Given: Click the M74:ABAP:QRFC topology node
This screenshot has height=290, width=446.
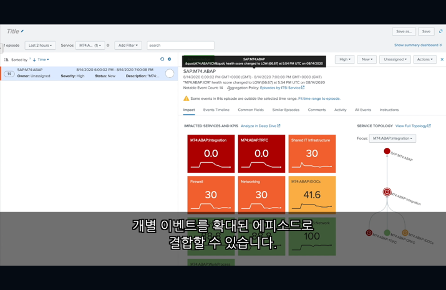Looking at the screenshot, I should [387, 233].
